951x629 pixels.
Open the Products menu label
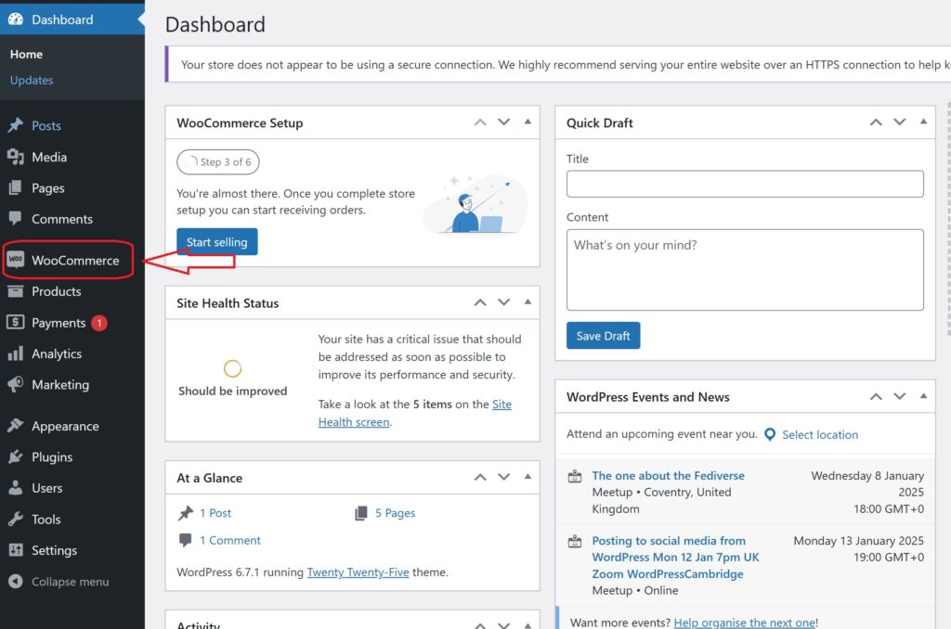pyautogui.click(x=57, y=291)
